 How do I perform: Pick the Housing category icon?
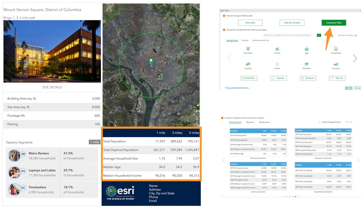click(x=248, y=64)
